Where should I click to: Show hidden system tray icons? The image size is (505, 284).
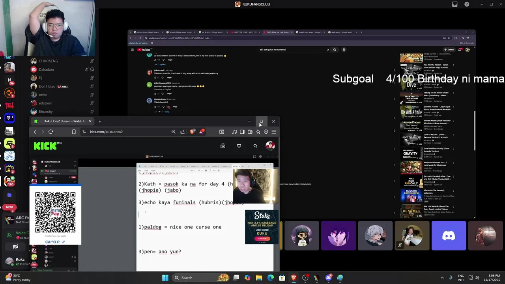[442, 278]
